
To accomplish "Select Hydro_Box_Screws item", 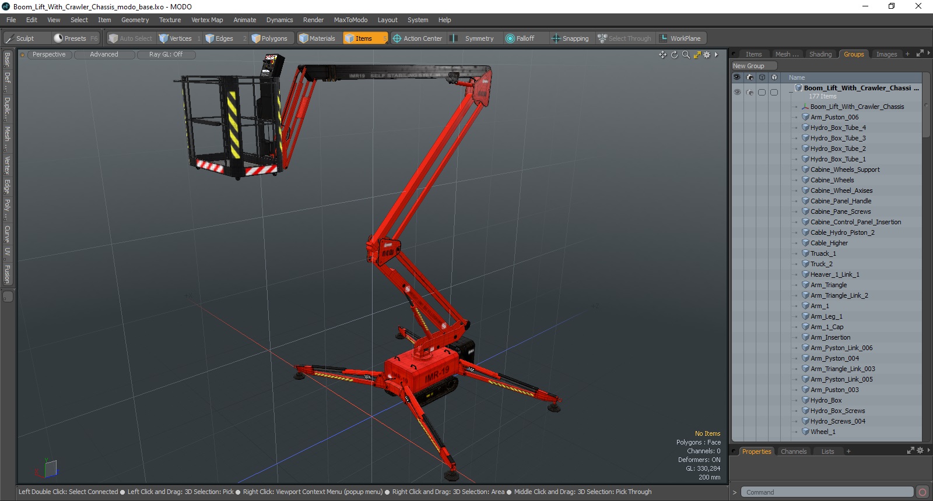I will [x=837, y=411].
